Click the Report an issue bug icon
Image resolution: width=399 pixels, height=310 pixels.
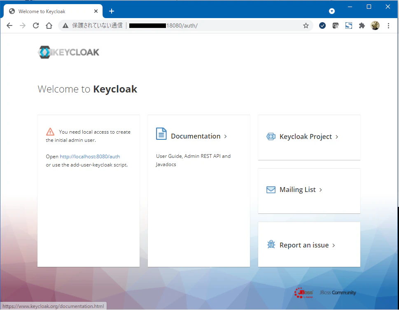tap(271, 245)
